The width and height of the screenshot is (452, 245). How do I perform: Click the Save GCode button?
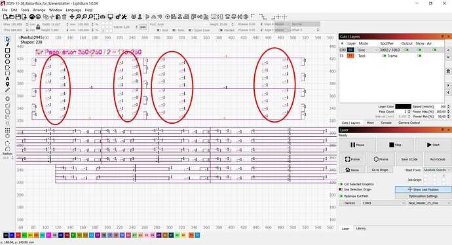[409, 159]
